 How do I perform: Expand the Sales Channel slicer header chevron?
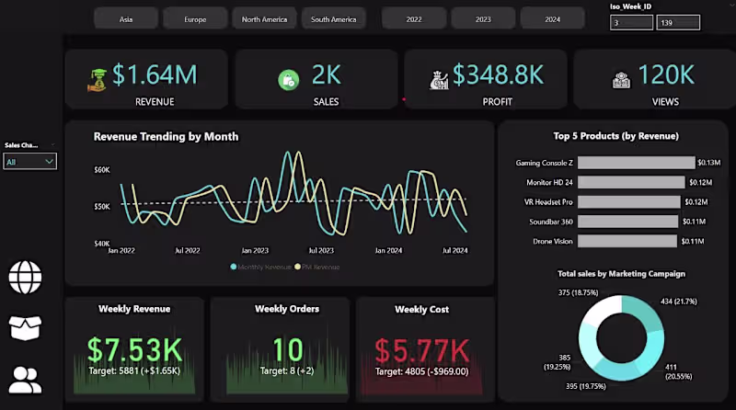tap(52, 144)
